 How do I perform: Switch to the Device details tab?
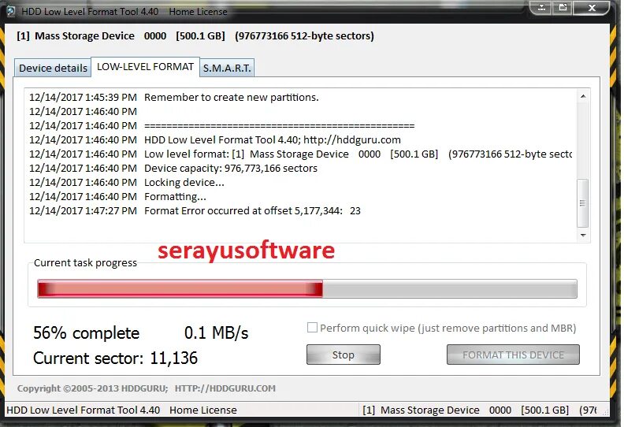click(x=53, y=68)
